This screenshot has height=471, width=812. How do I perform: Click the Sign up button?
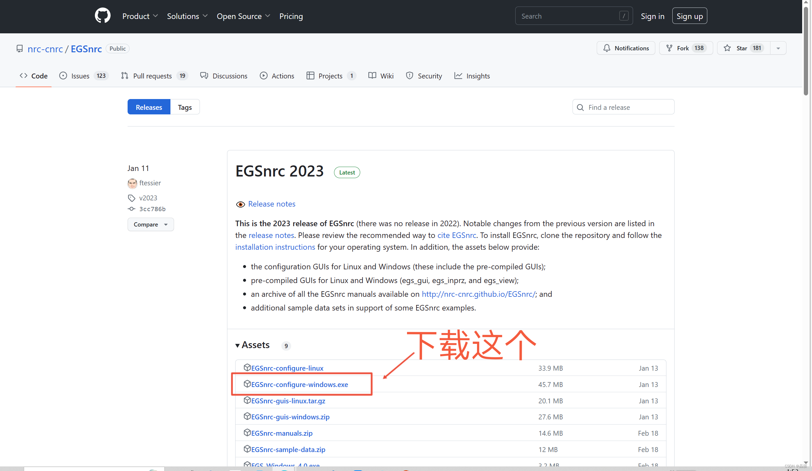click(689, 16)
